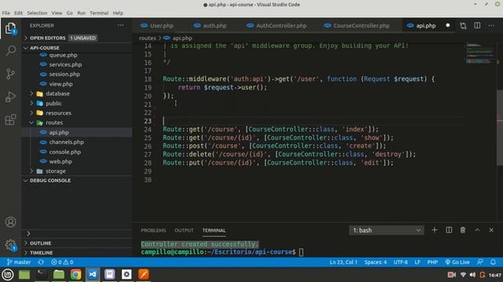Maximize the terminal panel size
The image size is (503, 282).
click(477, 230)
